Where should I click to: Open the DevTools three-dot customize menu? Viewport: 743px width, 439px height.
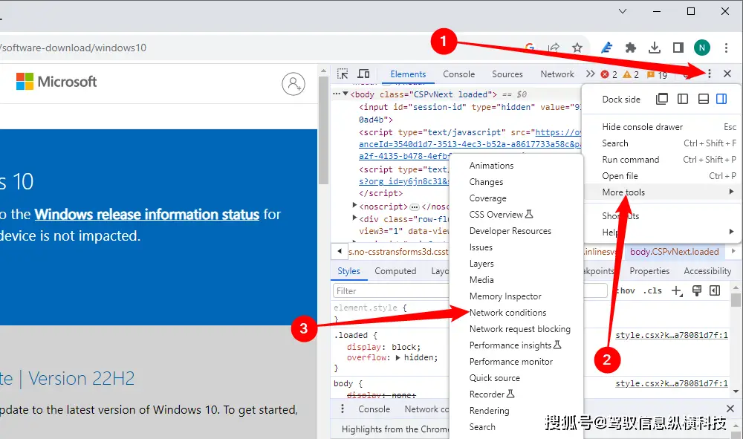click(x=709, y=74)
